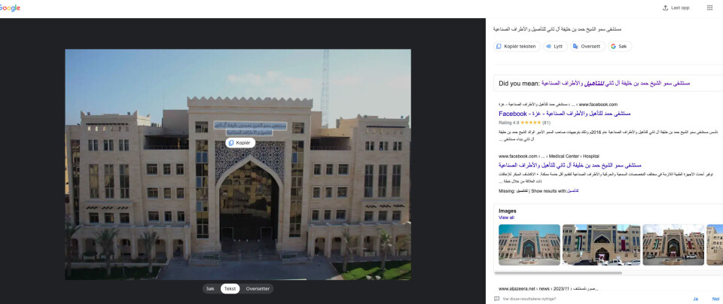Answer Ja to results feedback
The image size is (723, 304).
click(x=695, y=298)
